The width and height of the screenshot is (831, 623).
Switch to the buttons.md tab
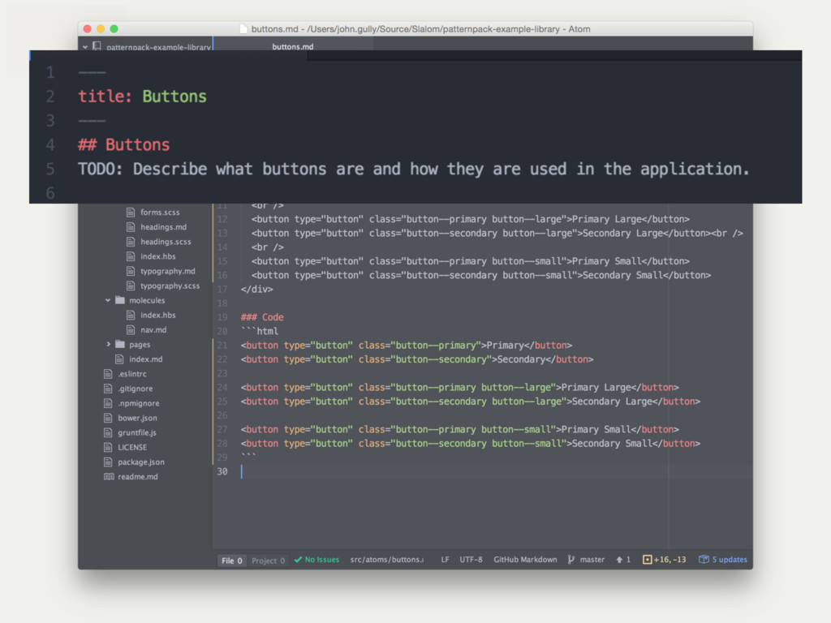[293, 45]
